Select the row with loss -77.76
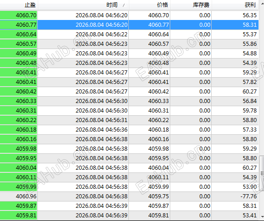Screen dimensions: 264x221 point(129,196)
